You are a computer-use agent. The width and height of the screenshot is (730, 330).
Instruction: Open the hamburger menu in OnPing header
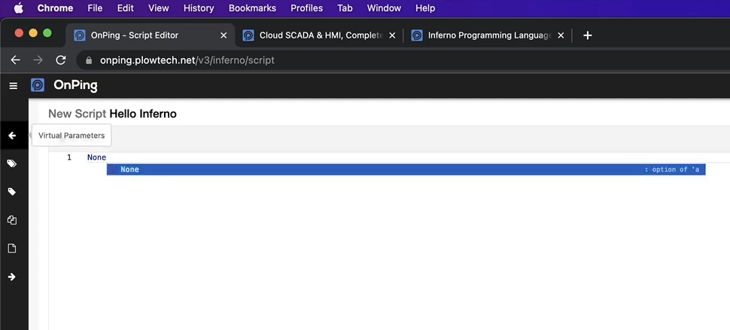(13, 86)
